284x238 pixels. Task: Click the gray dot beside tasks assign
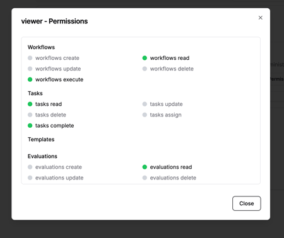[145, 115]
